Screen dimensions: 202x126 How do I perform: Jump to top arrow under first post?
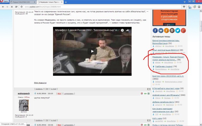click(x=149, y=89)
